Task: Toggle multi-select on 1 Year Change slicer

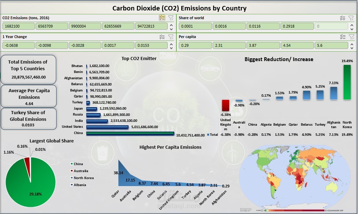Action: (162, 37)
